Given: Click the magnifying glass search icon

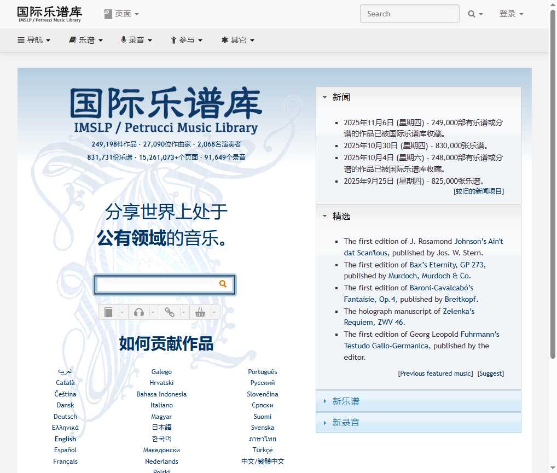Looking at the screenshot, I should coord(472,14).
